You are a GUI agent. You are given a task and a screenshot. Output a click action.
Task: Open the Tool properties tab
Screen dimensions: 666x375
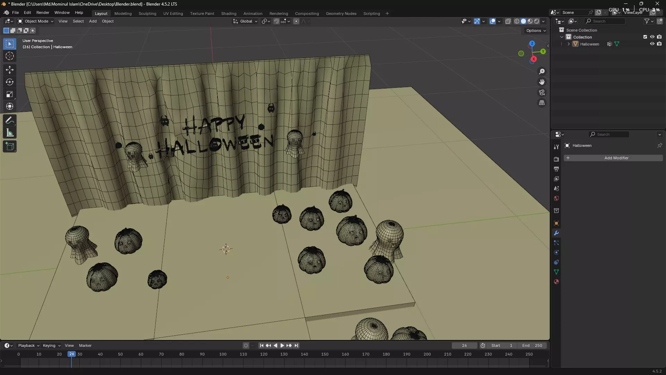[x=556, y=147]
